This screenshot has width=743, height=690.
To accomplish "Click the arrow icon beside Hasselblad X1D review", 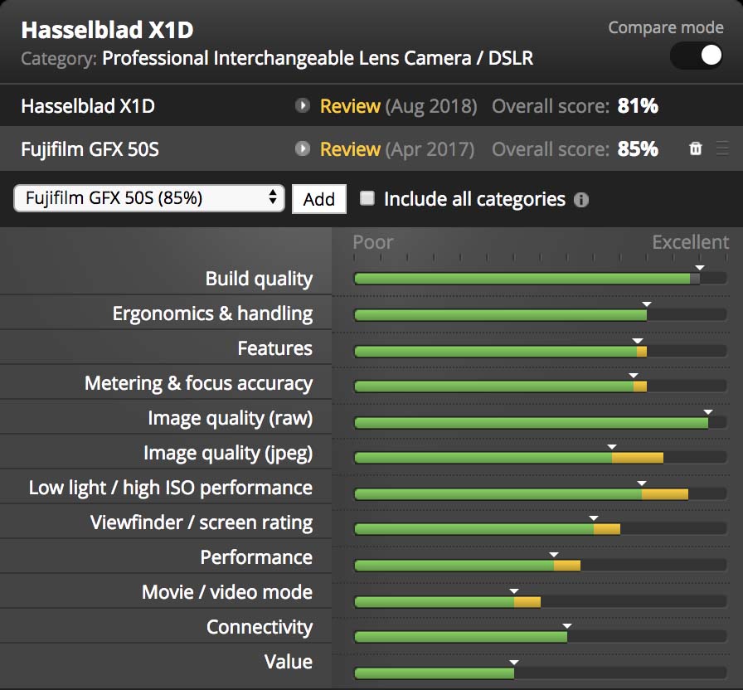I will (x=303, y=105).
